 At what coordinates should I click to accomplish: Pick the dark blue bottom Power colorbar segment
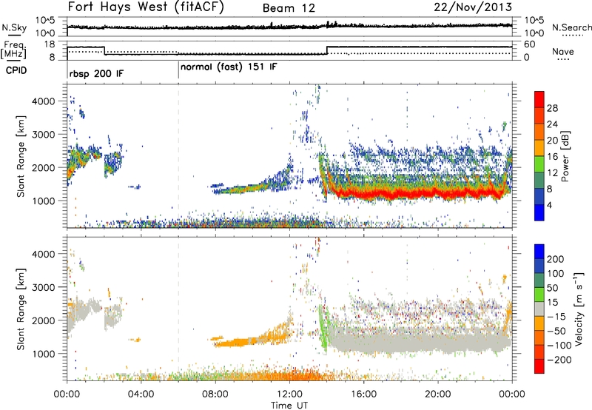click(x=539, y=212)
